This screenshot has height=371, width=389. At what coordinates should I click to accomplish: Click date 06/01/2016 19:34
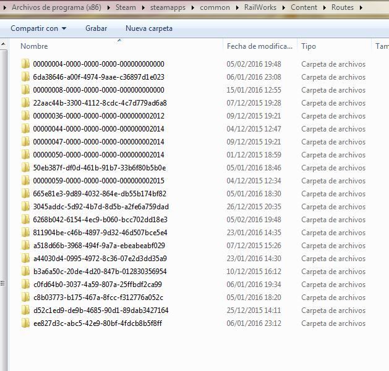click(x=254, y=285)
